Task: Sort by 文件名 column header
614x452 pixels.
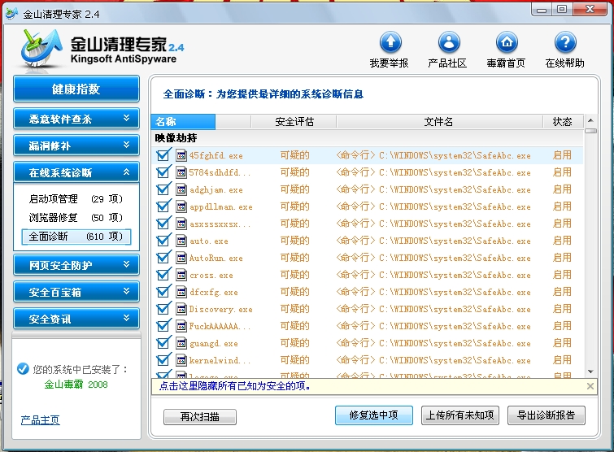Action: pos(439,122)
